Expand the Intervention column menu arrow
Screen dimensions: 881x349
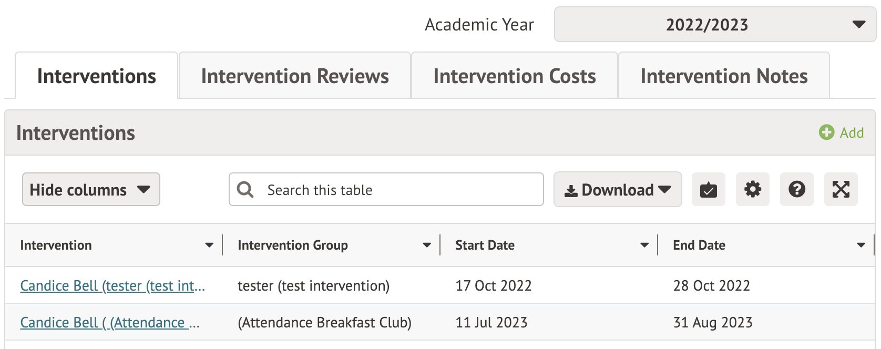pyautogui.click(x=209, y=245)
